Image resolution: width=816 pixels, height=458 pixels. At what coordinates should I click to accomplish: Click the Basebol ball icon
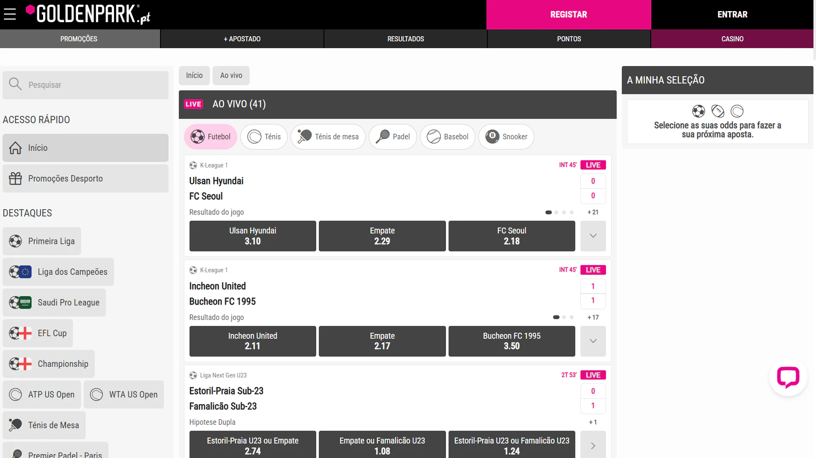pos(434,137)
